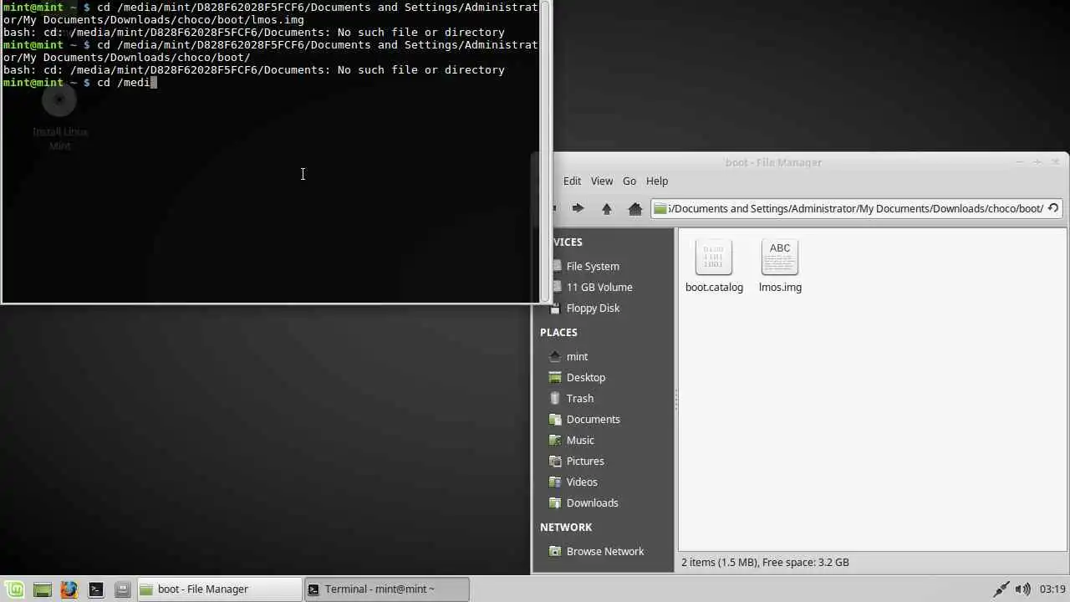This screenshot has height=602, width=1070.
Task: Open the Edit menu in File Manager
Action: pos(572,181)
